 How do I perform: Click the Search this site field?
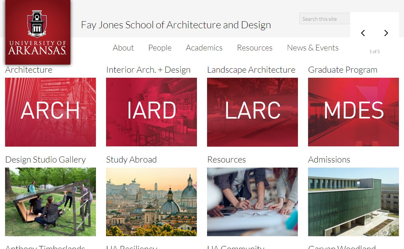(x=325, y=19)
